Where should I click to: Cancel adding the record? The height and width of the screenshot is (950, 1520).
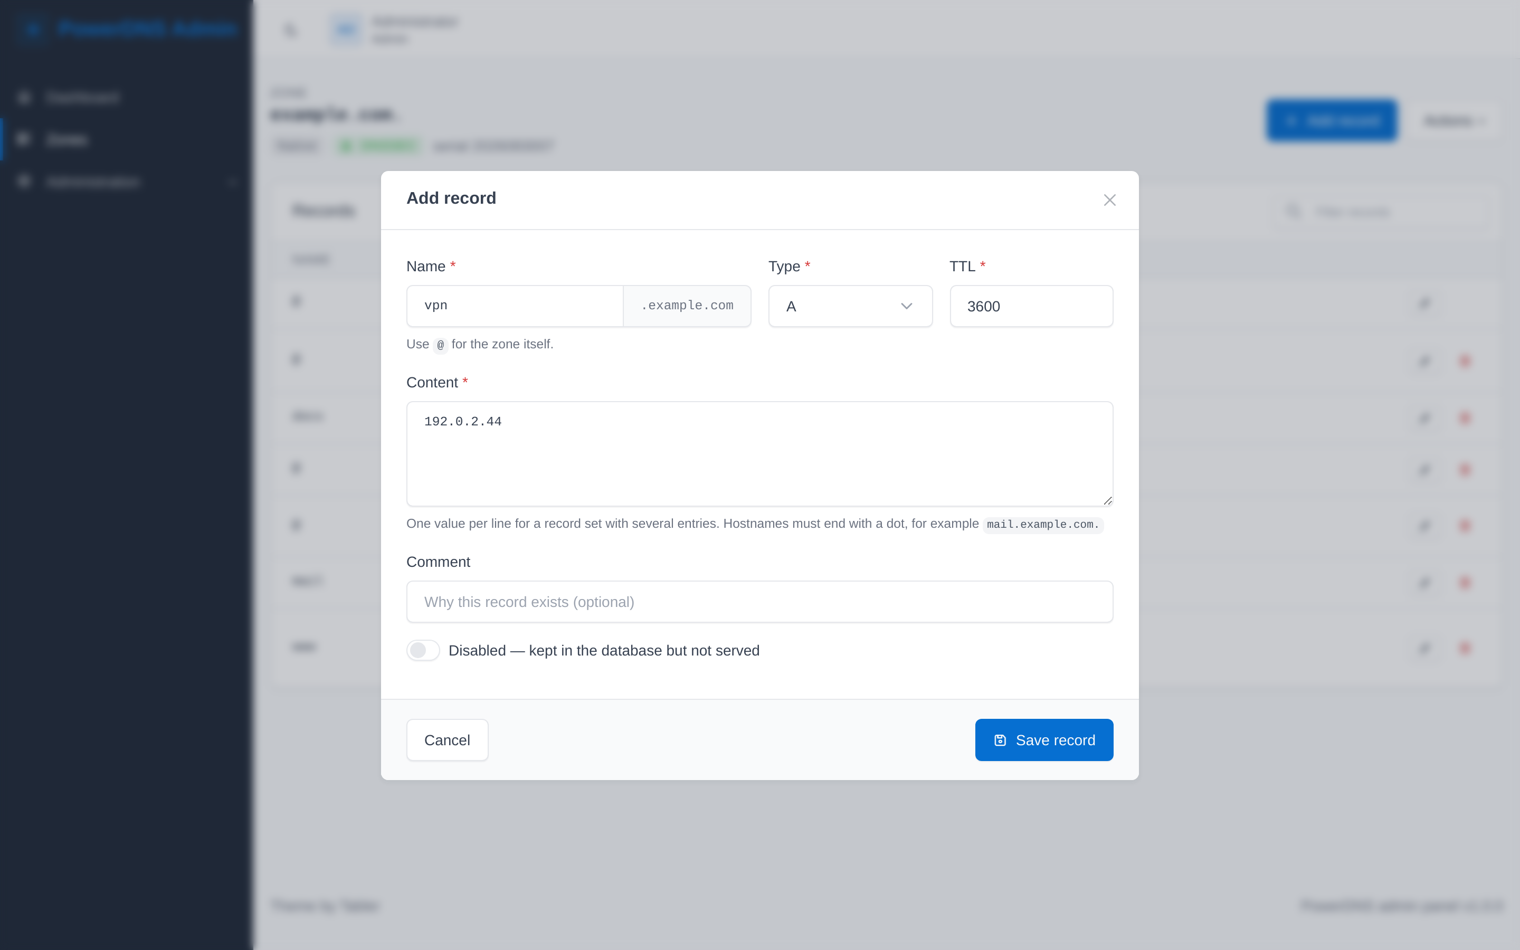[x=446, y=739]
